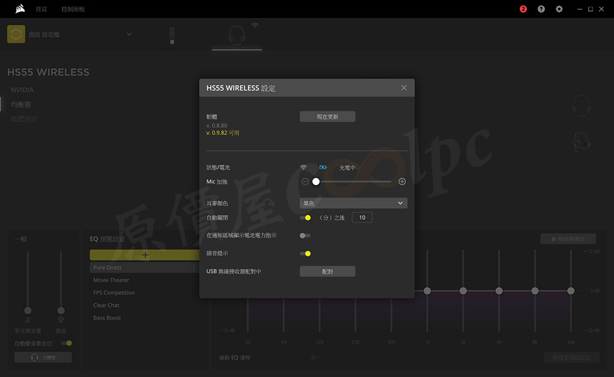Open the iCUE settings gear icon

[x=559, y=9]
